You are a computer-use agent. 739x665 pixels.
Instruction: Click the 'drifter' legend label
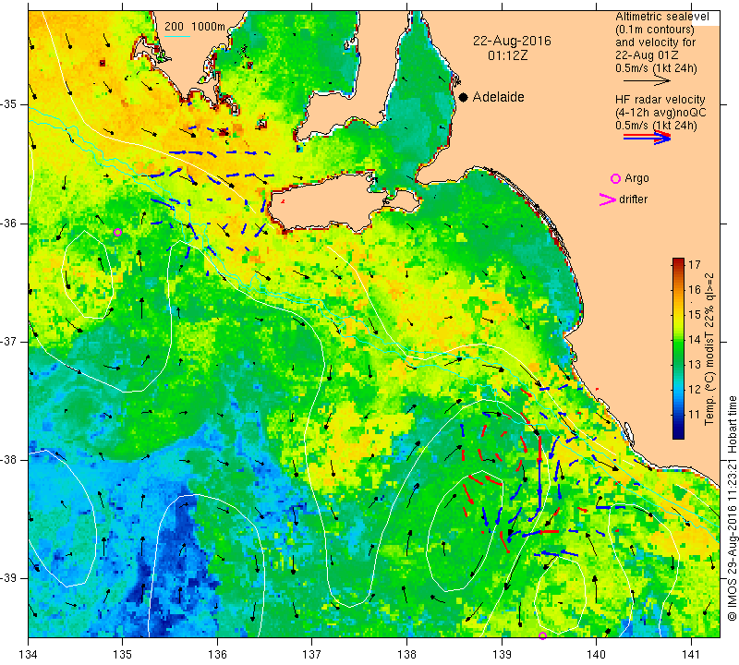633,199
